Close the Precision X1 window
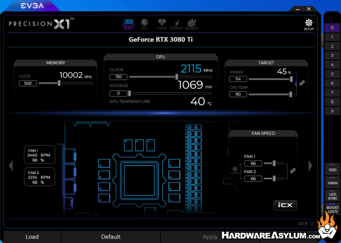 (309, 9)
